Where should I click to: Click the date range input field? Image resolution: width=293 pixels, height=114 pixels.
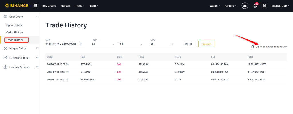65,44
